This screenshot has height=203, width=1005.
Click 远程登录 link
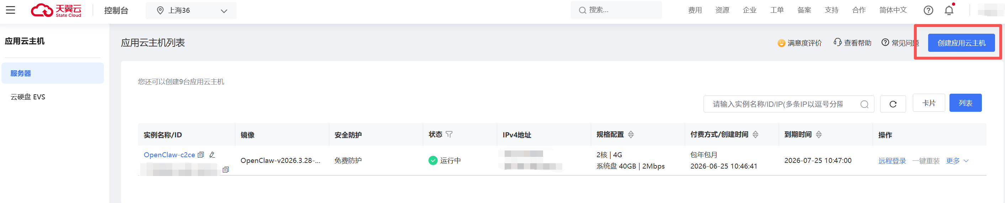(x=892, y=161)
